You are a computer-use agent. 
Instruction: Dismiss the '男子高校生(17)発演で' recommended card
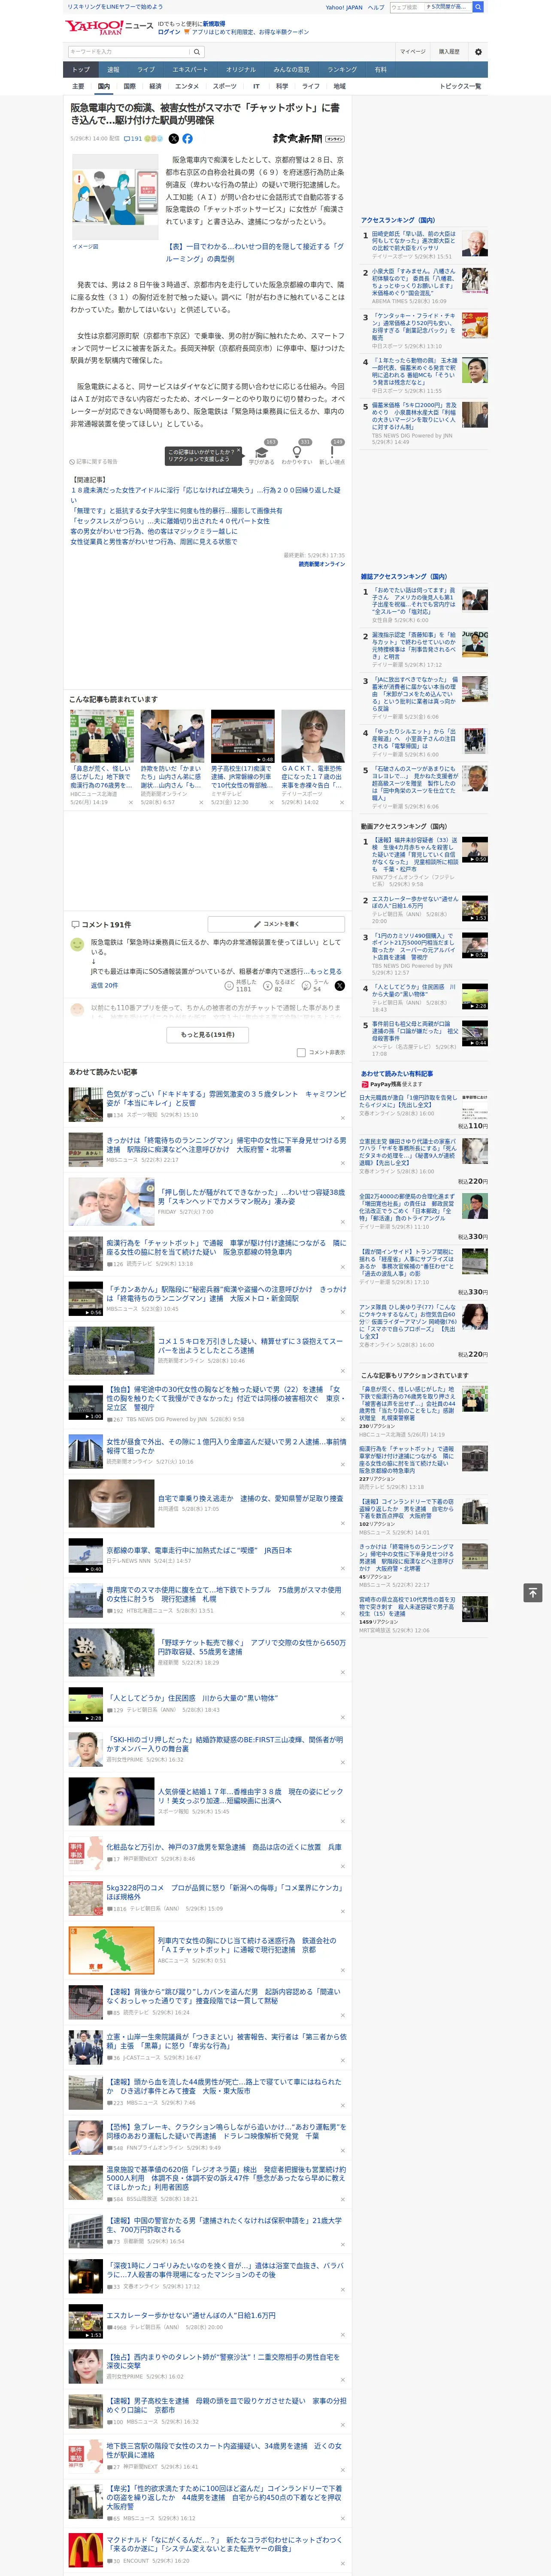click(271, 802)
